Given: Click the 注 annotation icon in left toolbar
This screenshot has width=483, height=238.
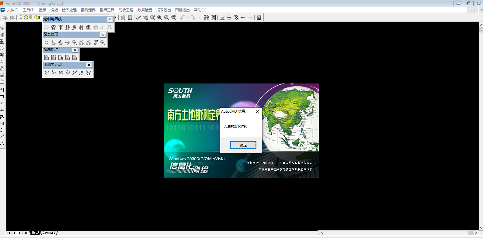Looking at the screenshot, I should pos(2,82).
